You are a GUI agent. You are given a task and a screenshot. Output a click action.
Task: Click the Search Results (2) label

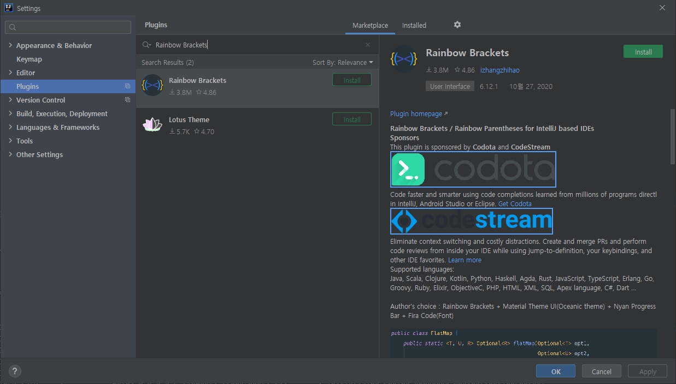tap(168, 62)
